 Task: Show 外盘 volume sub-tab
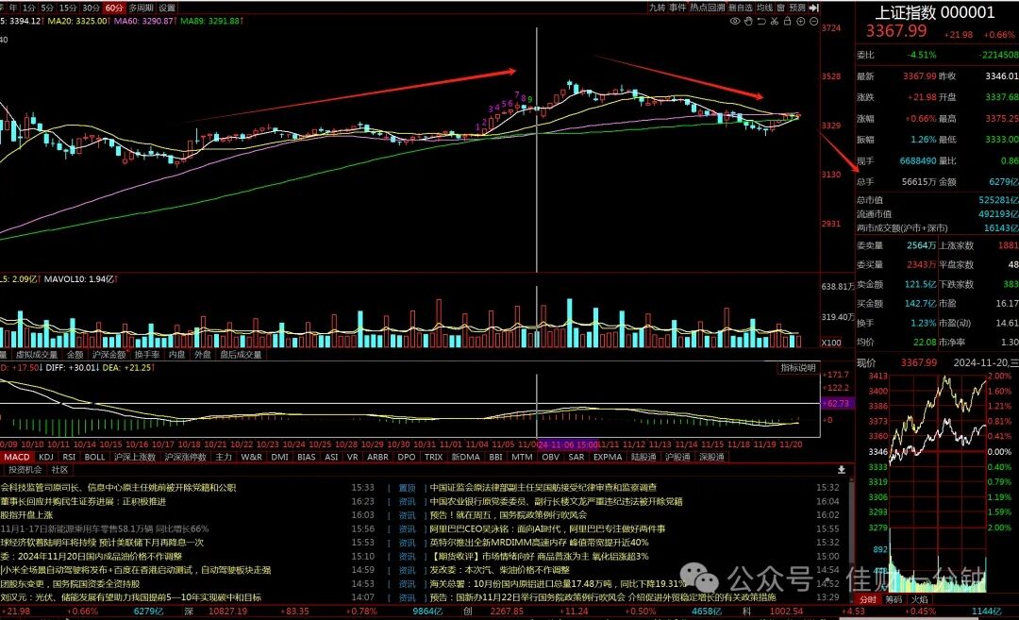click(203, 355)
